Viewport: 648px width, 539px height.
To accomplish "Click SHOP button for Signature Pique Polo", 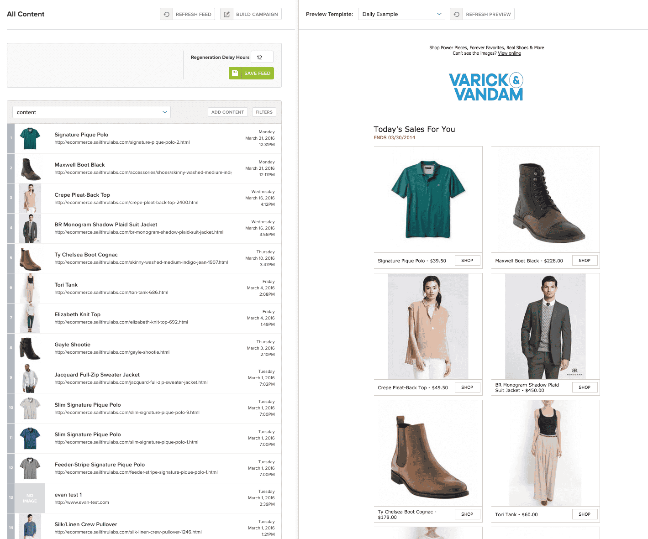I will (467, 261).
